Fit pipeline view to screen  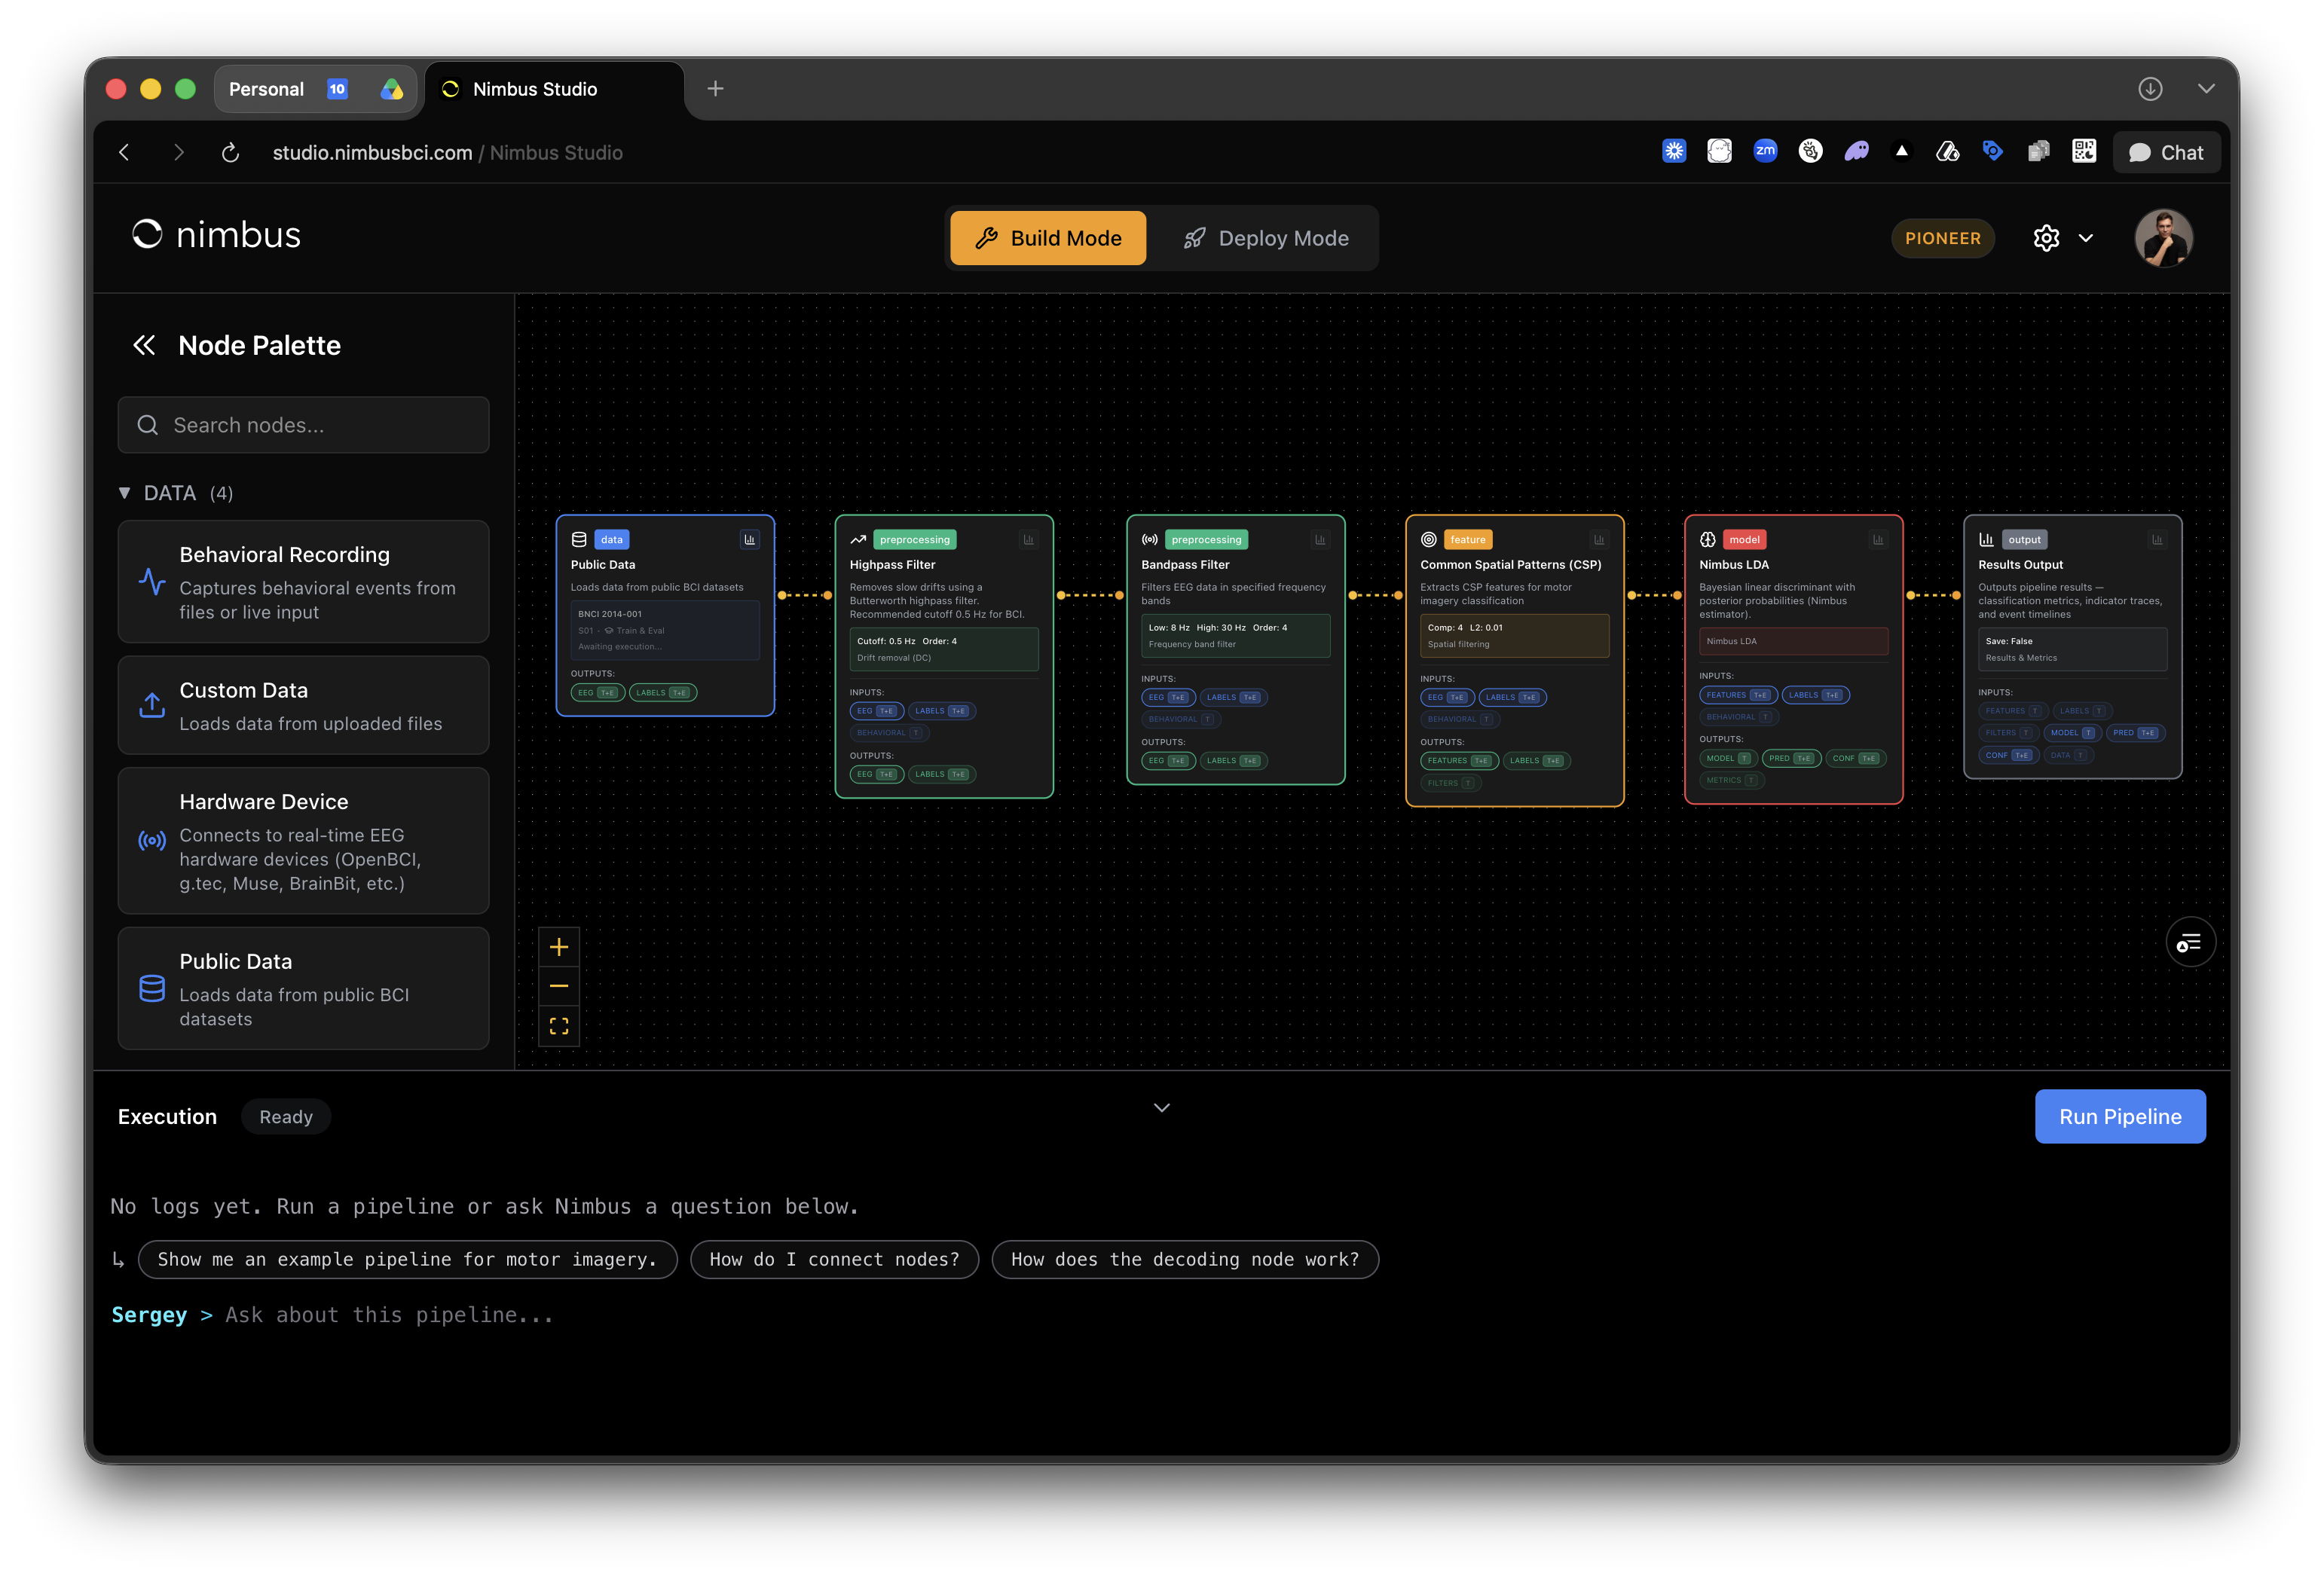[559, 1026]
